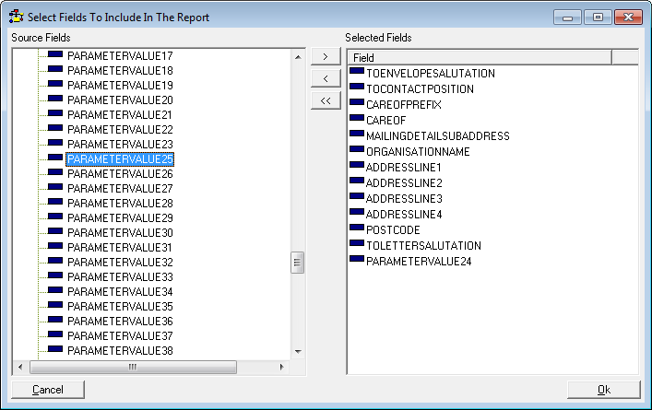Click the field icon beside PARAMETERVALUE20
Image resolution: width=652 pixels, height=410 pixels.
pyautogui.click(x=55, y=99)
